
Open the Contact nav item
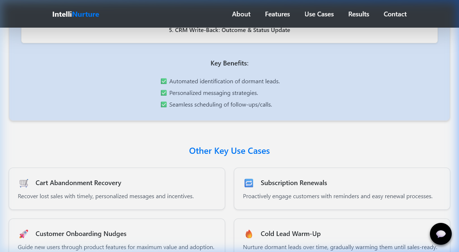[x=395, y=14]
